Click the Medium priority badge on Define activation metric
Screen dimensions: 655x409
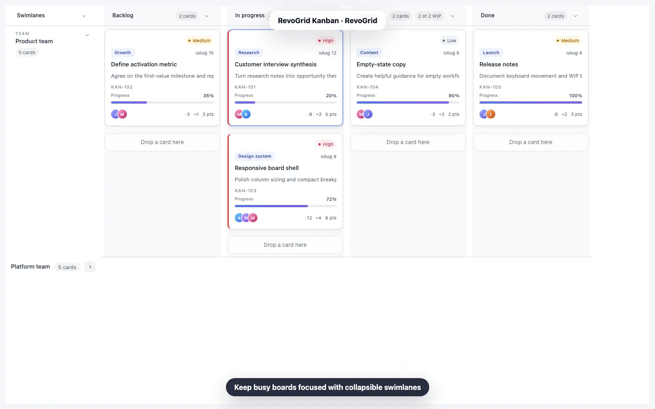tap(199, 41)
